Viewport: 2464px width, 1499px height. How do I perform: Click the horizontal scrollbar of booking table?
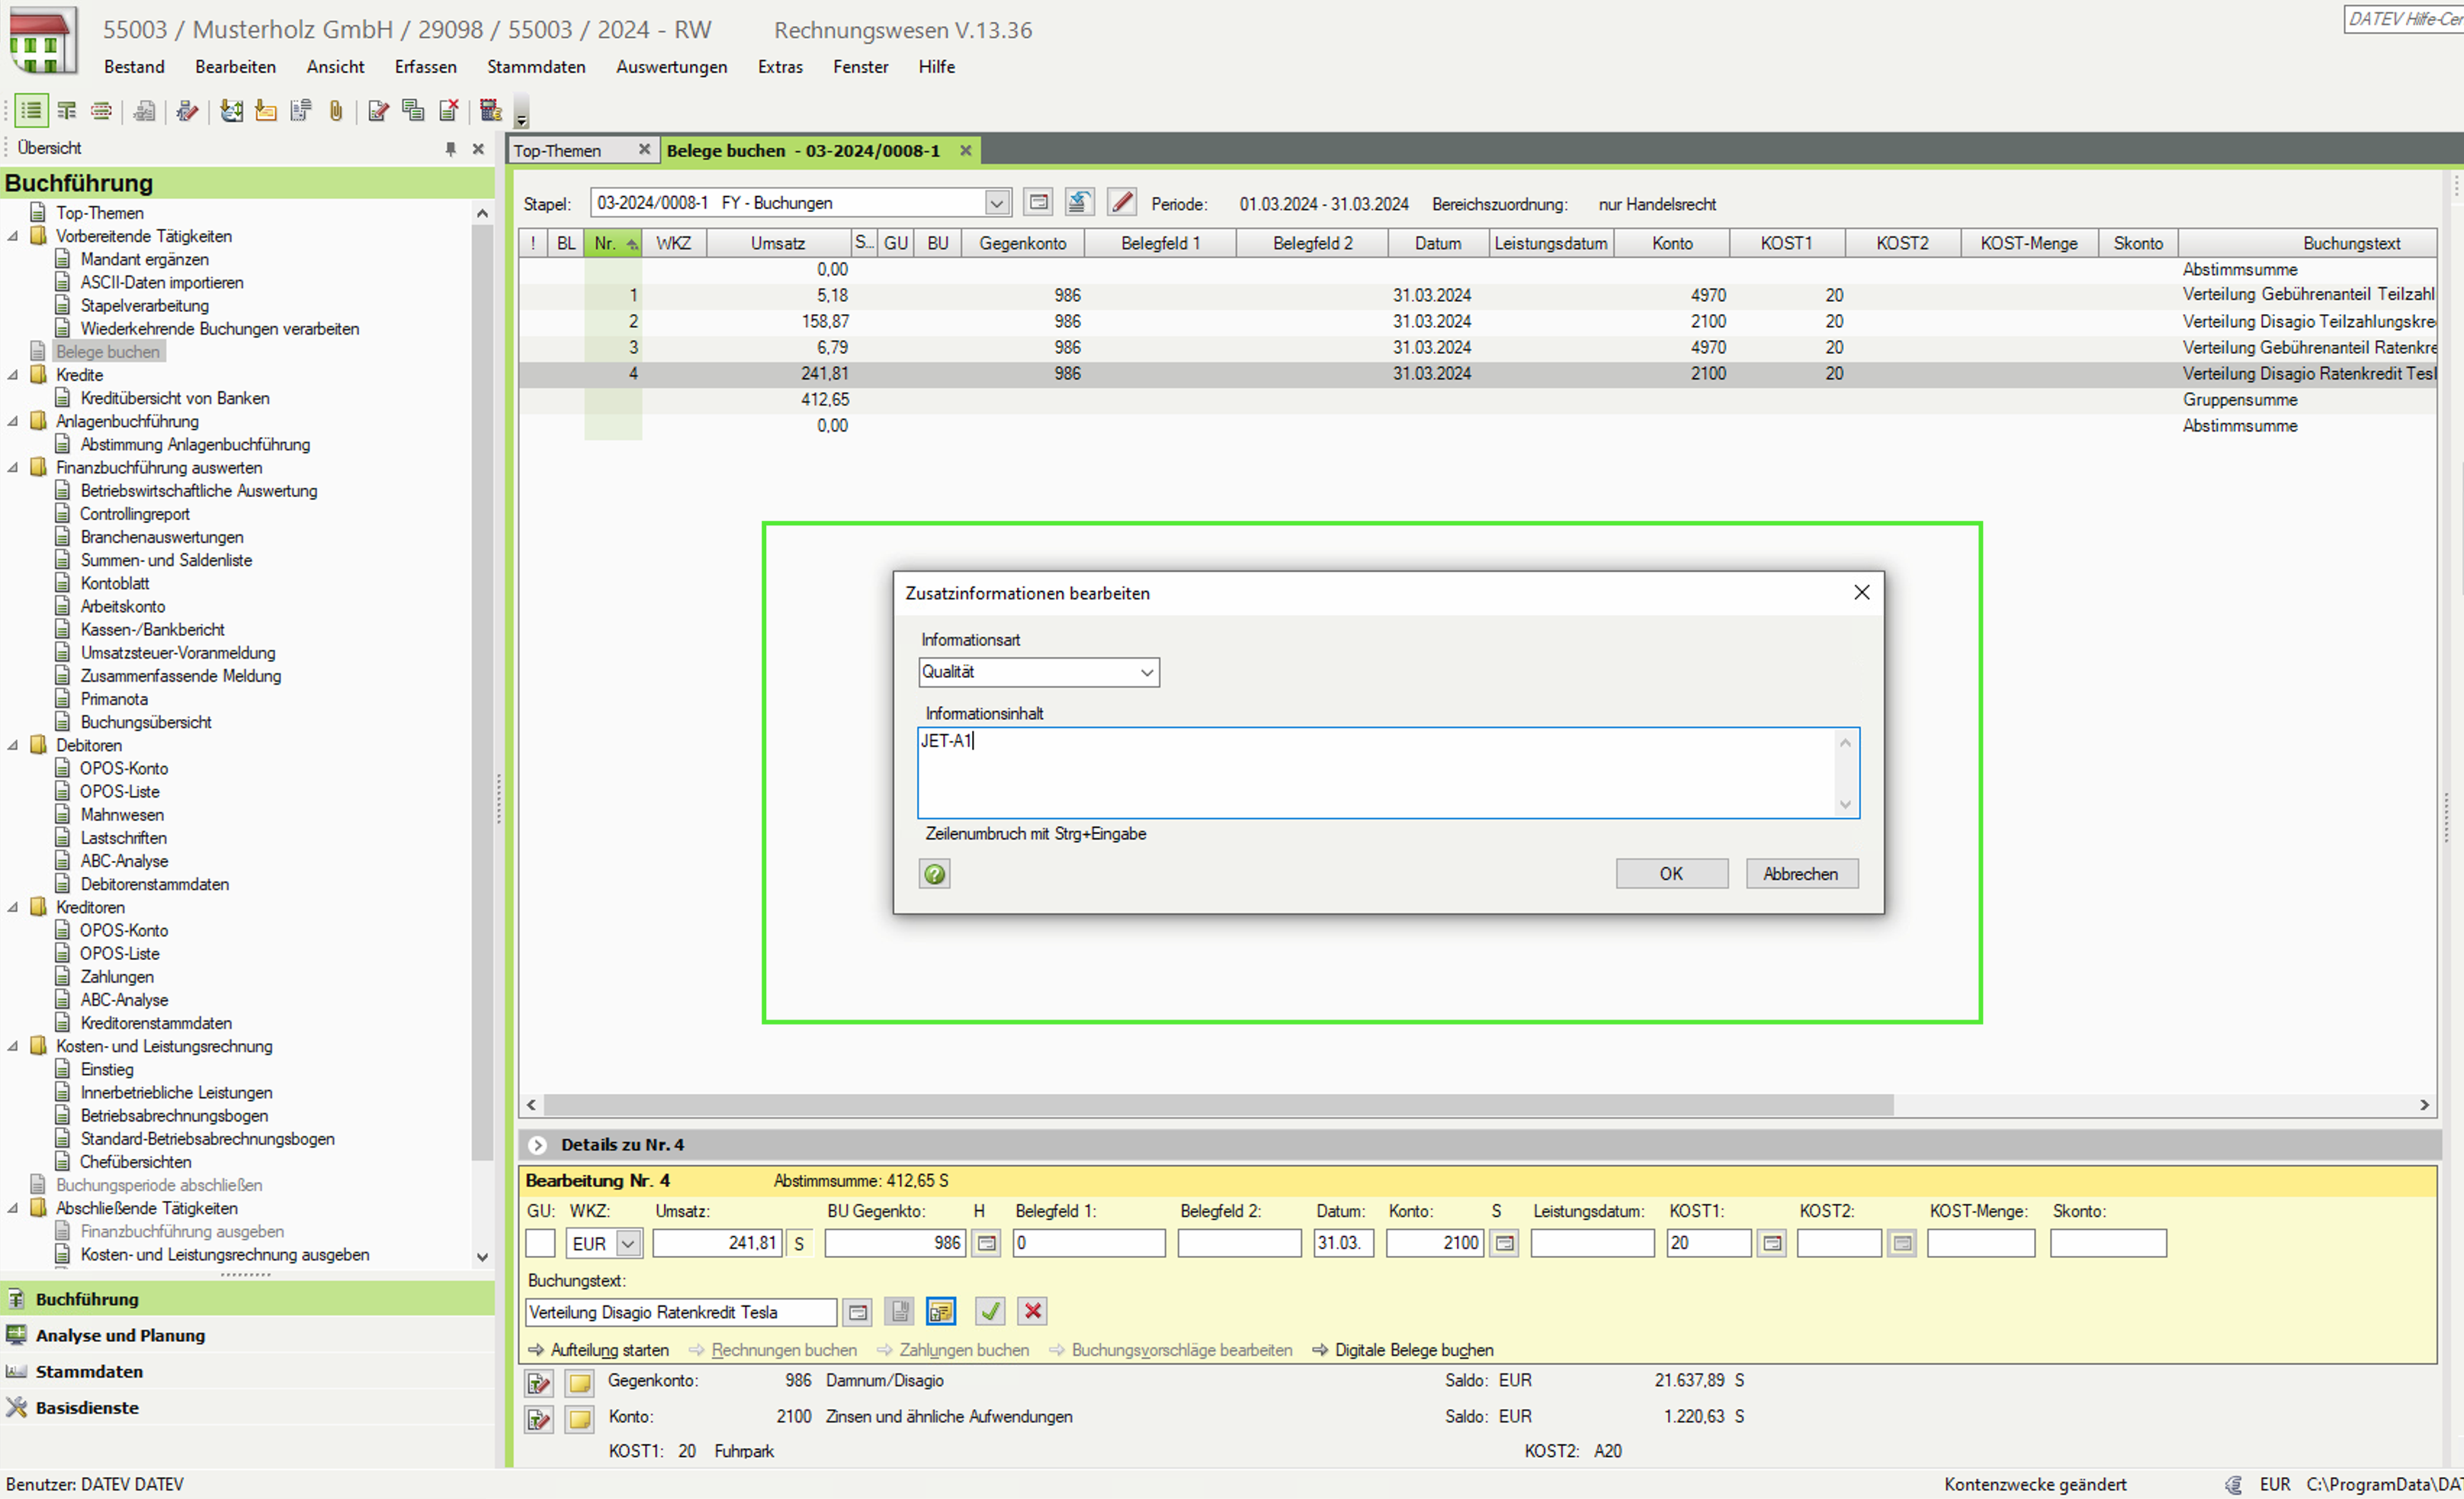[1218, 1105]
